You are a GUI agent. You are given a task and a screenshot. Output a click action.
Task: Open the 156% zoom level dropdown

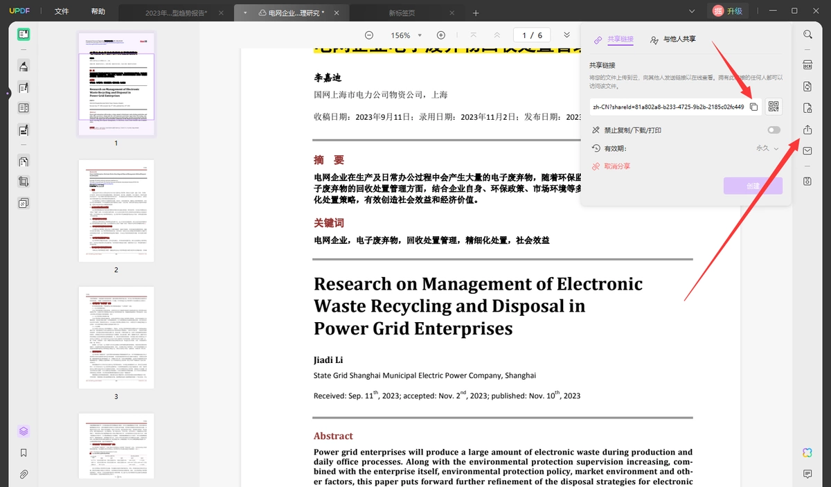coord(405,35)
